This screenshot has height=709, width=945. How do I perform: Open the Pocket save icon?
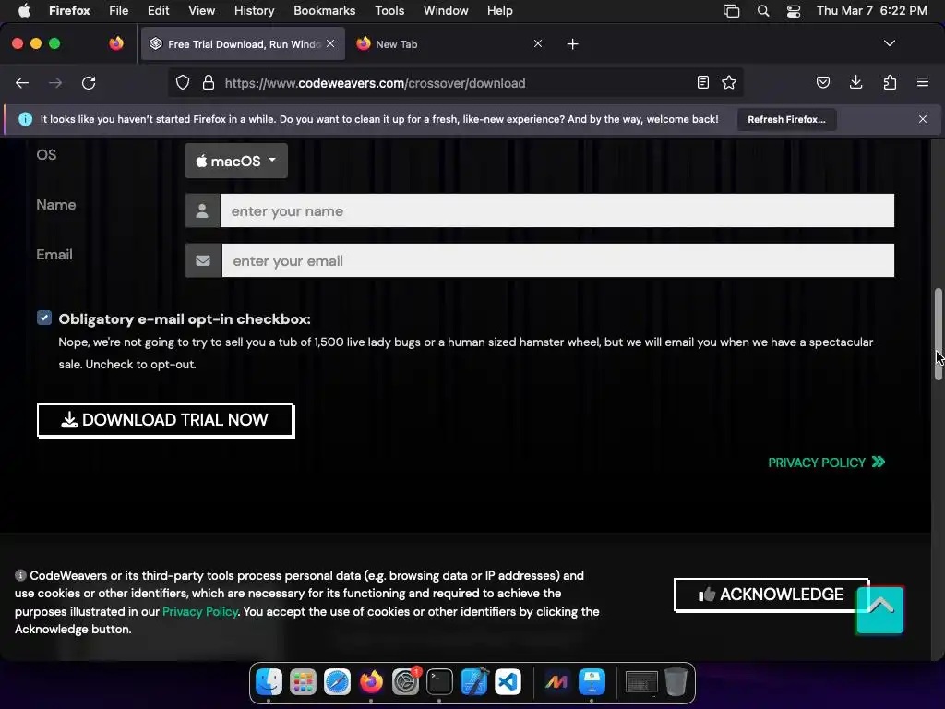click(x=822, y=82)
